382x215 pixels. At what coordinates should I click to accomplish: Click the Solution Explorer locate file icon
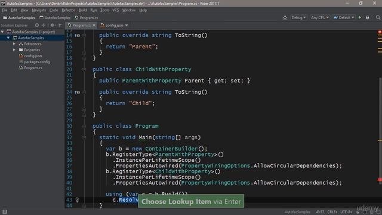pos(37,25)
